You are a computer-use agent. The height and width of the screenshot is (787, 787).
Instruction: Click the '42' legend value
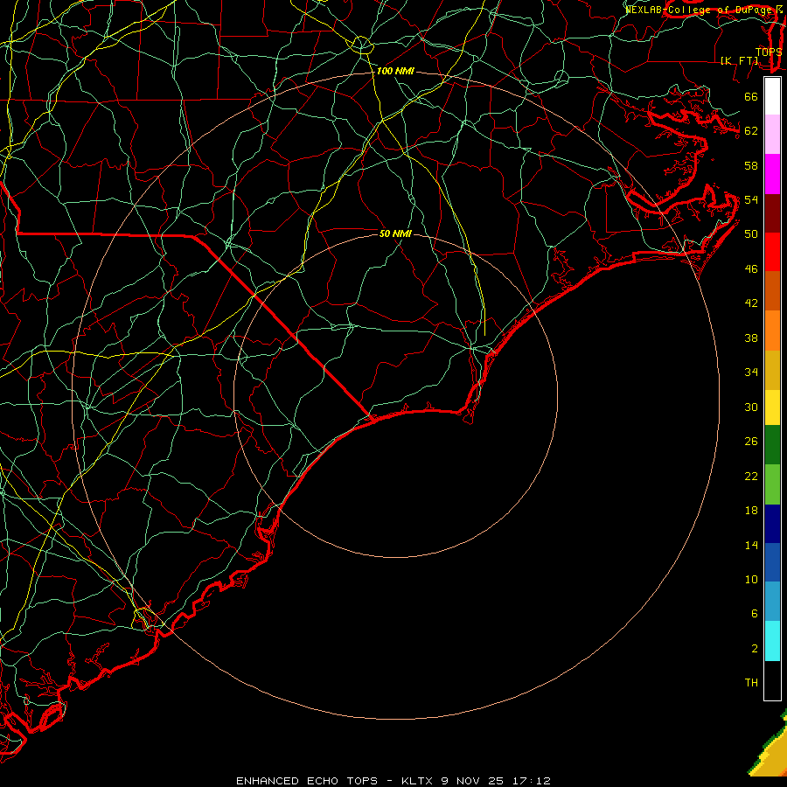pyautogui.click(x=751, y=303)
